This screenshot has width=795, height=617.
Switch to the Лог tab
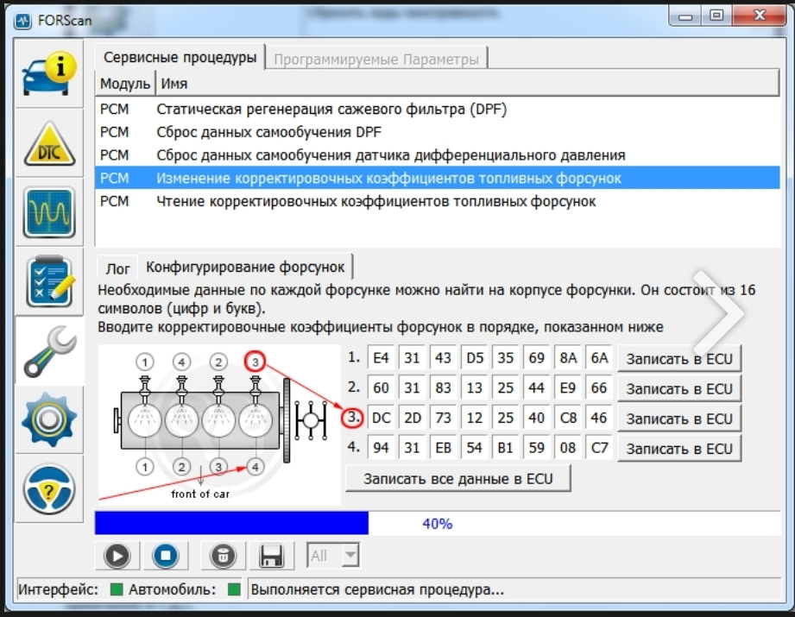tap(117, 268)
